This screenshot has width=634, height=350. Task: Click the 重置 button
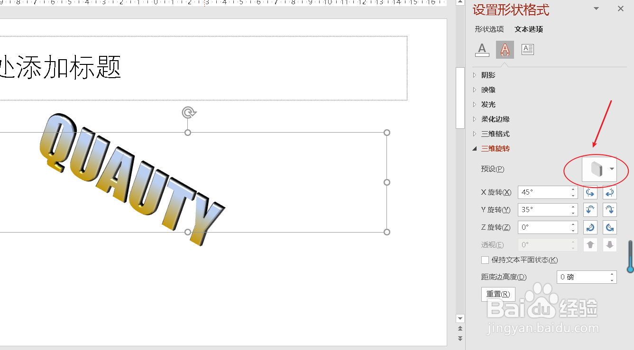pos(498,294)
